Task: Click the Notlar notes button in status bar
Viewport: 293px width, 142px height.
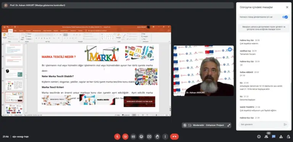Action: (x=117, y=115)
